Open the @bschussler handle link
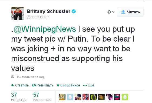152x103 pixels. coord(38,17)
